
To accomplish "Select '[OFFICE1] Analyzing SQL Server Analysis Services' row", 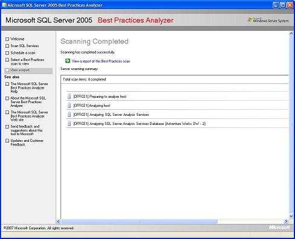I will point(178,115).
